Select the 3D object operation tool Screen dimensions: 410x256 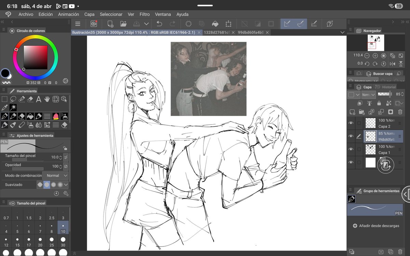[x=64, y=99]
